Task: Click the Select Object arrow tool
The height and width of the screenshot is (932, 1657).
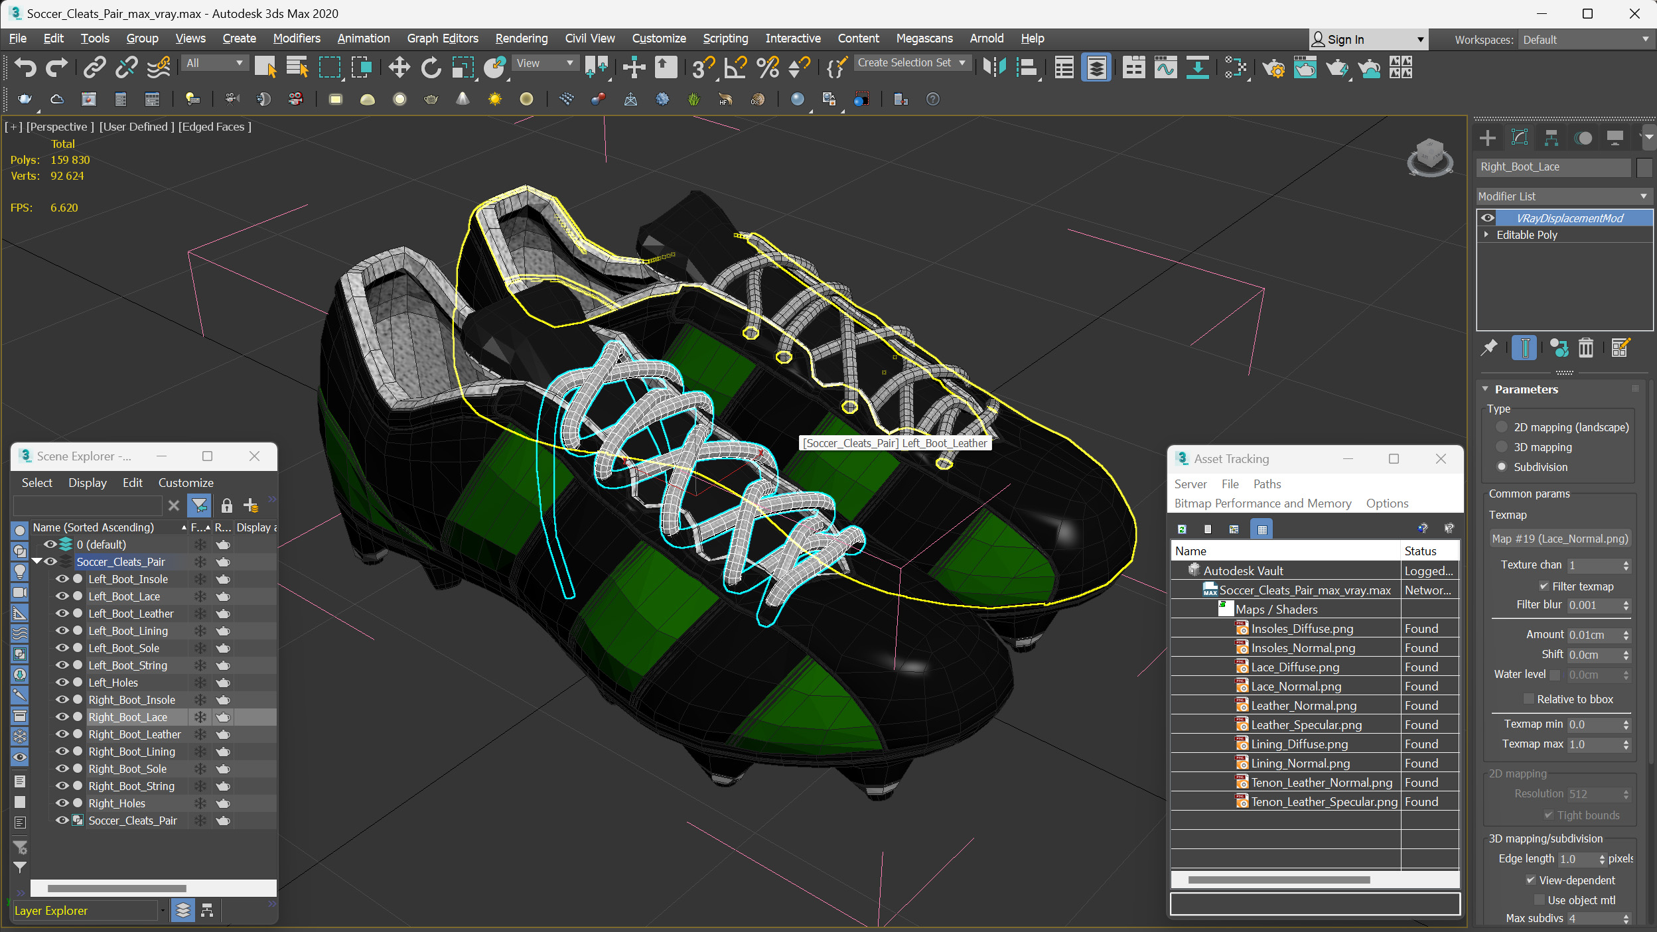Action: click(x=265, y=67)
